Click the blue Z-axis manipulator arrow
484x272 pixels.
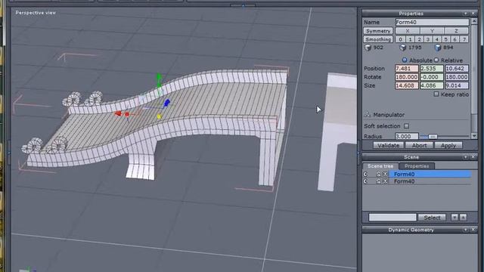(166, 103)
